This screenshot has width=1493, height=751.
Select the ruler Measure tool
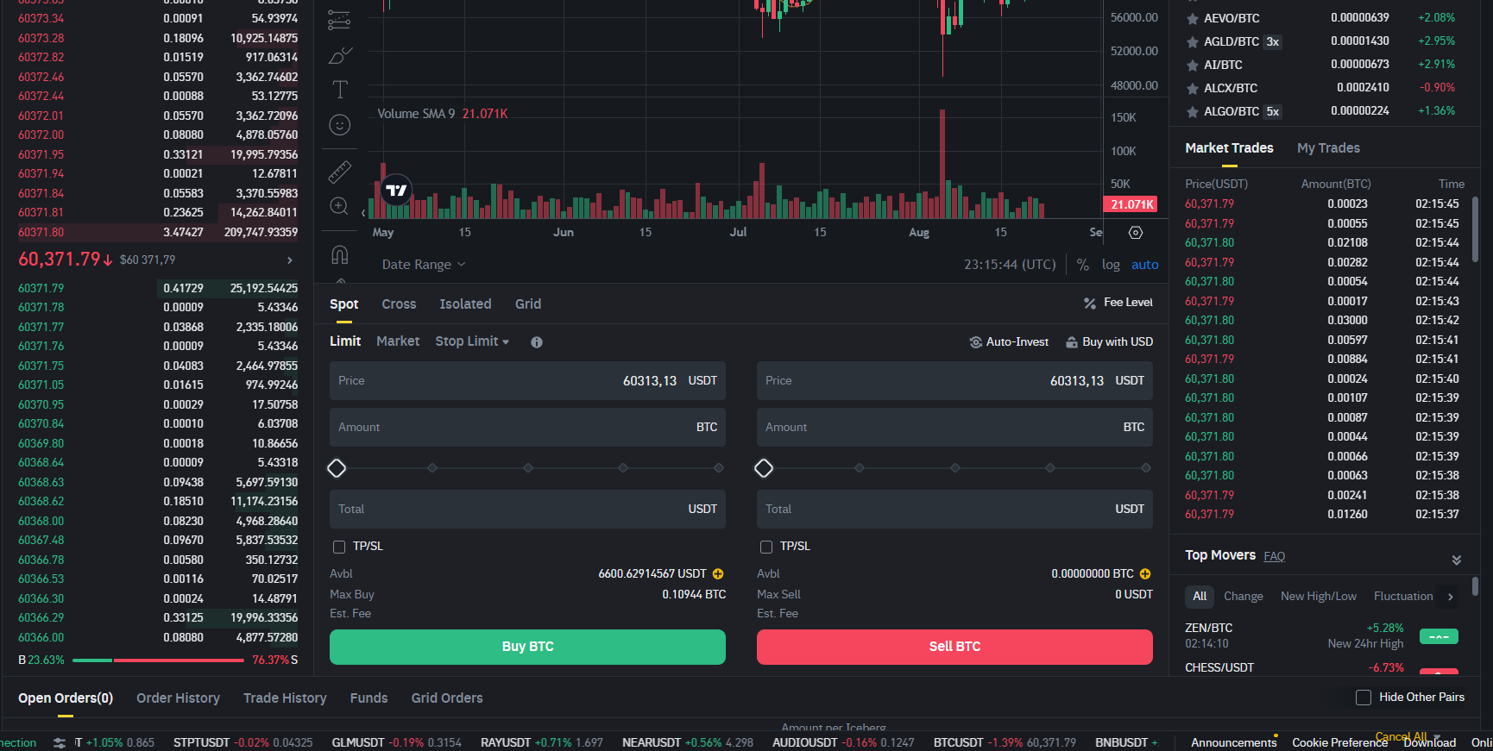[x=340, y=172]
